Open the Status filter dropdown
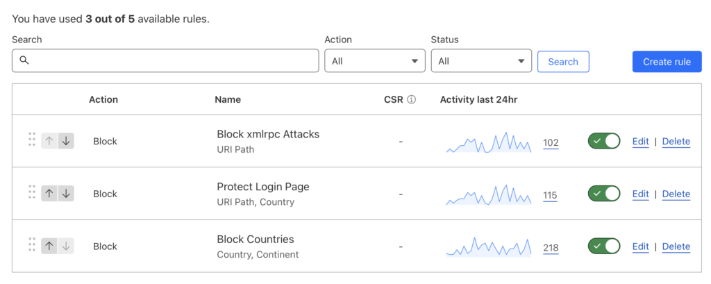 coord(481,61)
